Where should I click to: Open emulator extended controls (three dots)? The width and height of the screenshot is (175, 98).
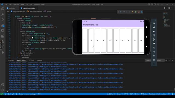click(154, 64)
